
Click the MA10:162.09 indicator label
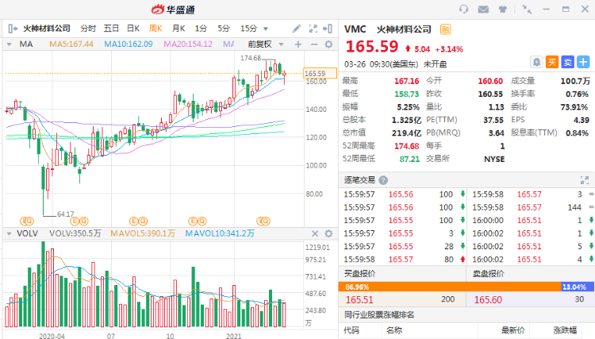point(129,44)
